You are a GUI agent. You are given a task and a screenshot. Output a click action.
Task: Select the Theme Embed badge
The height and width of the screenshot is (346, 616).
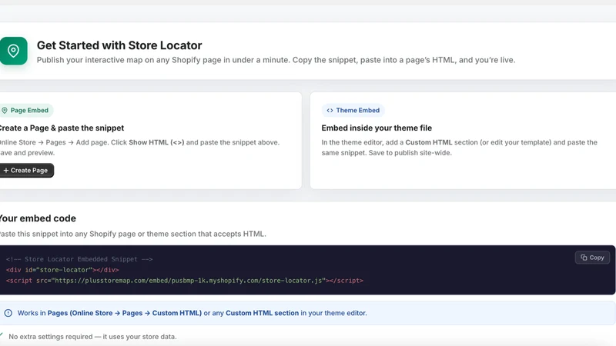pos(353,110)
